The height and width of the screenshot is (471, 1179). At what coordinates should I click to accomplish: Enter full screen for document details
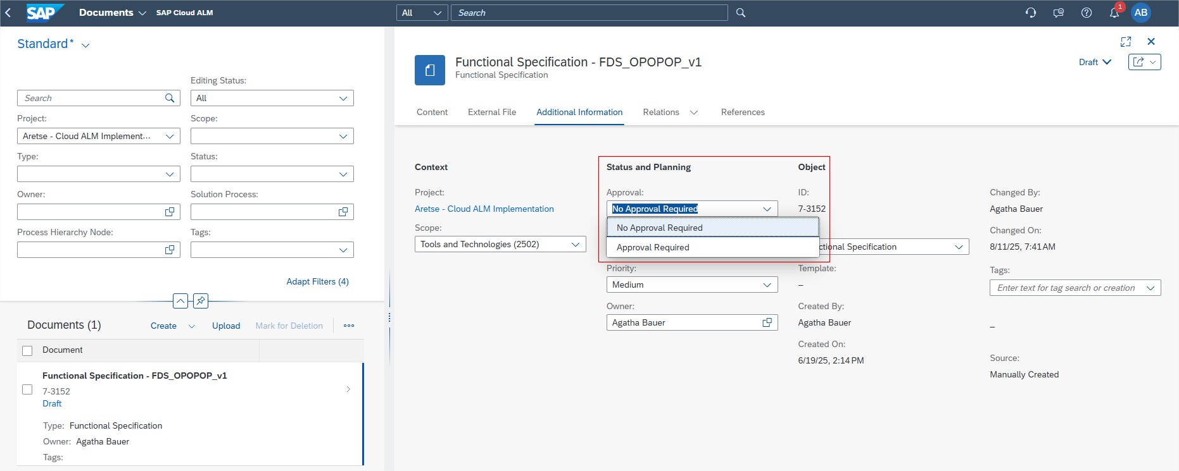point(1126,42)
